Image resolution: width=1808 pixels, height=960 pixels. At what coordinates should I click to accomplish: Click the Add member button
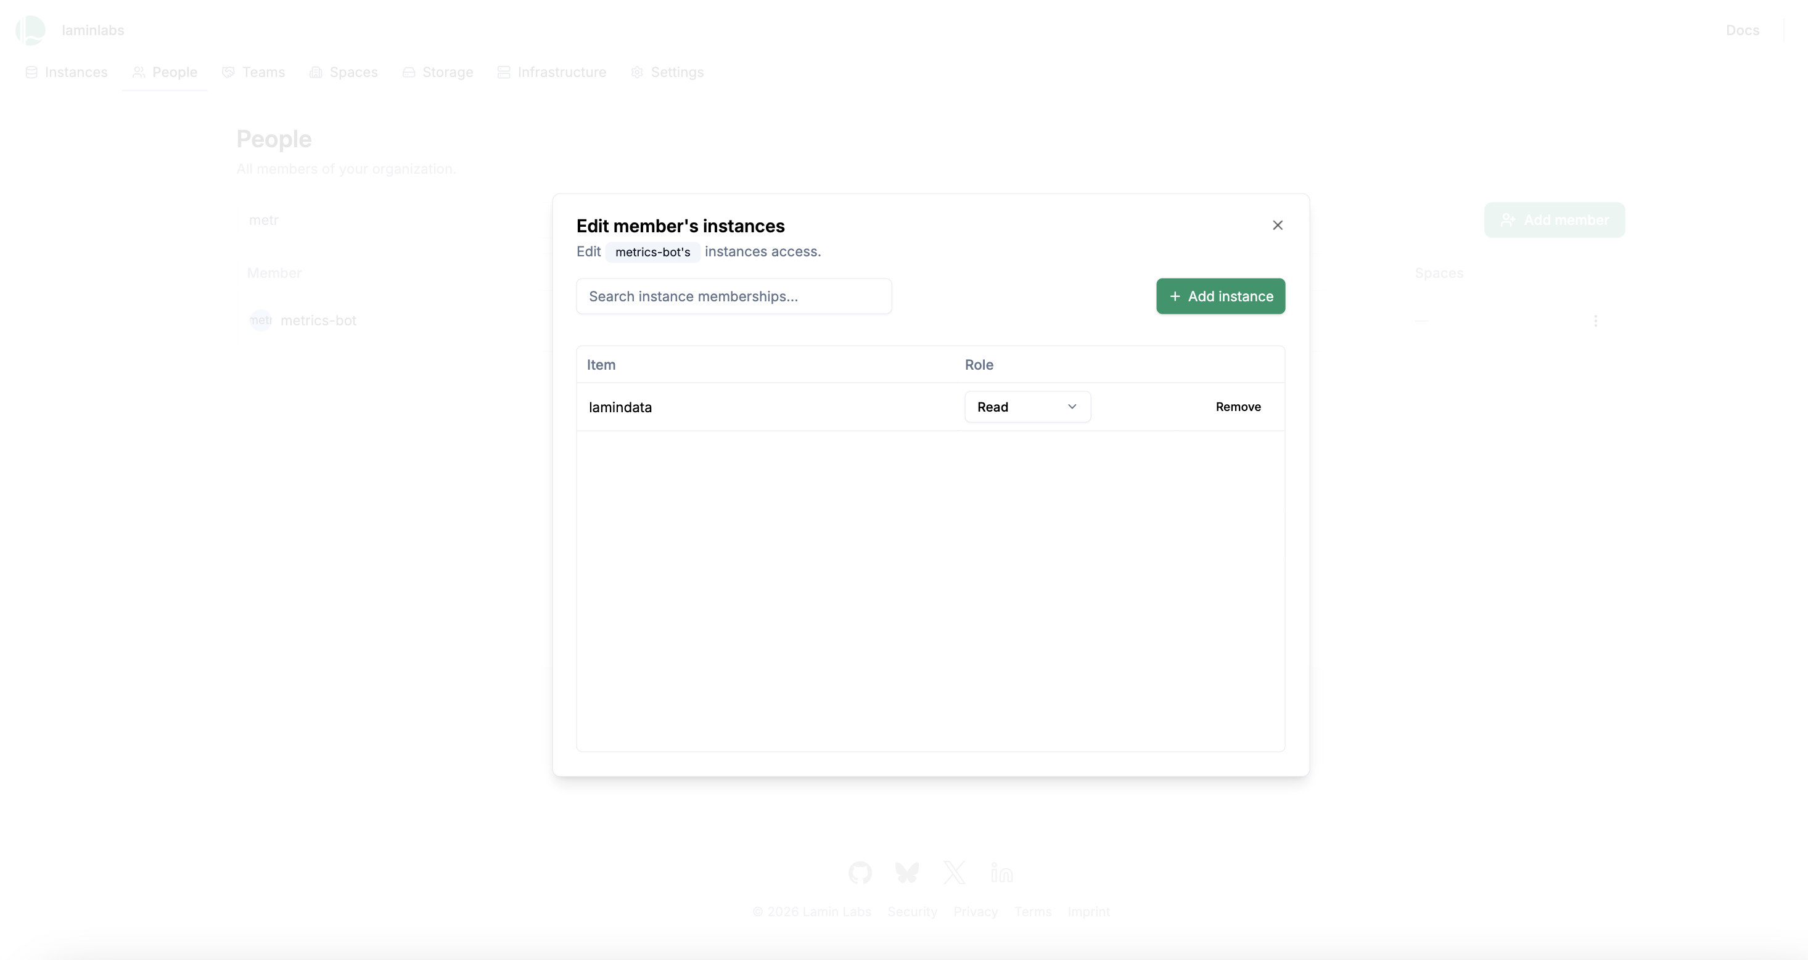click(x=1554, y=219)
